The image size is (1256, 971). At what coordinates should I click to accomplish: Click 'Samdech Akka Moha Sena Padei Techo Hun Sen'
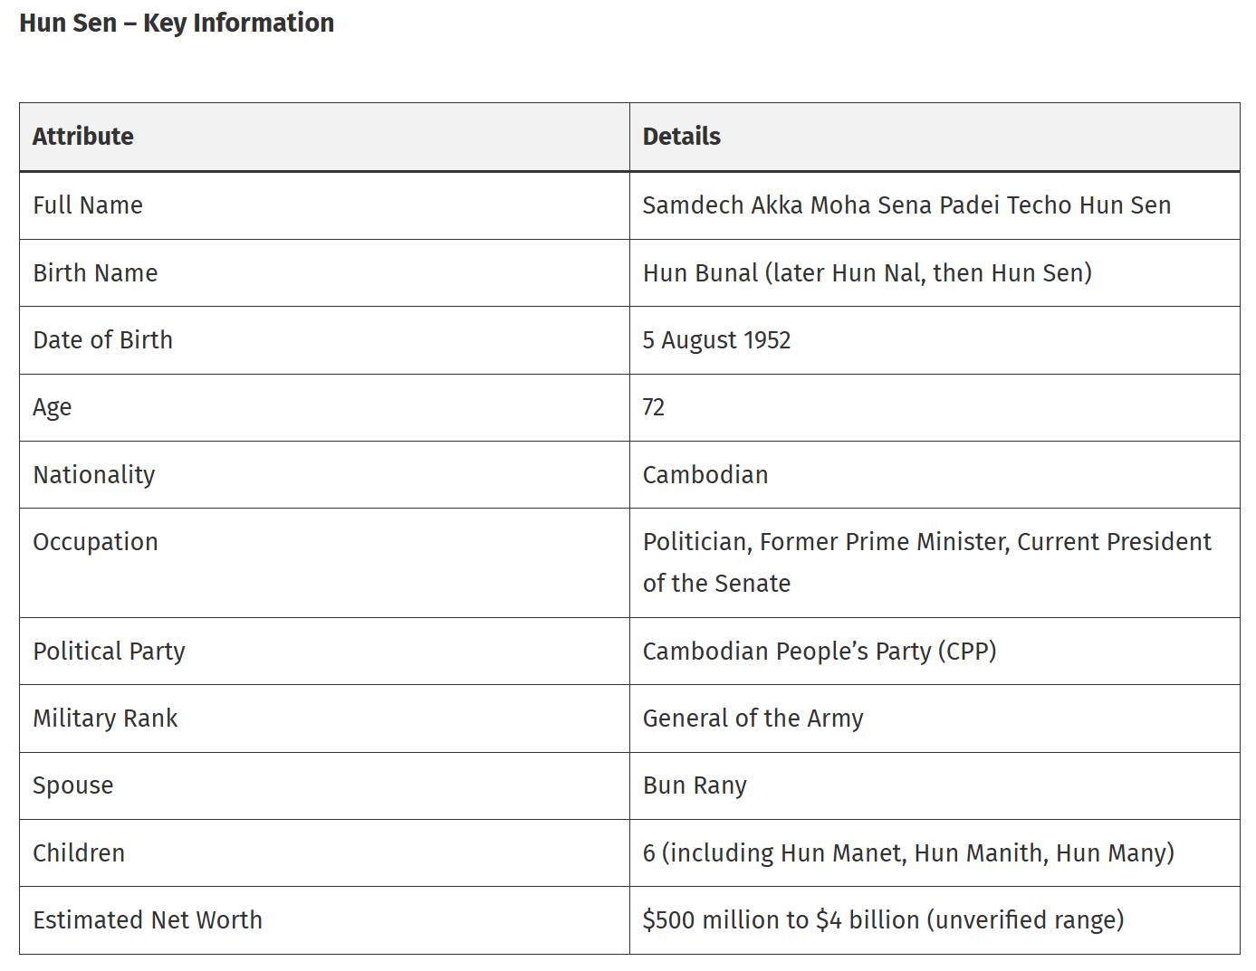[906, 205]
